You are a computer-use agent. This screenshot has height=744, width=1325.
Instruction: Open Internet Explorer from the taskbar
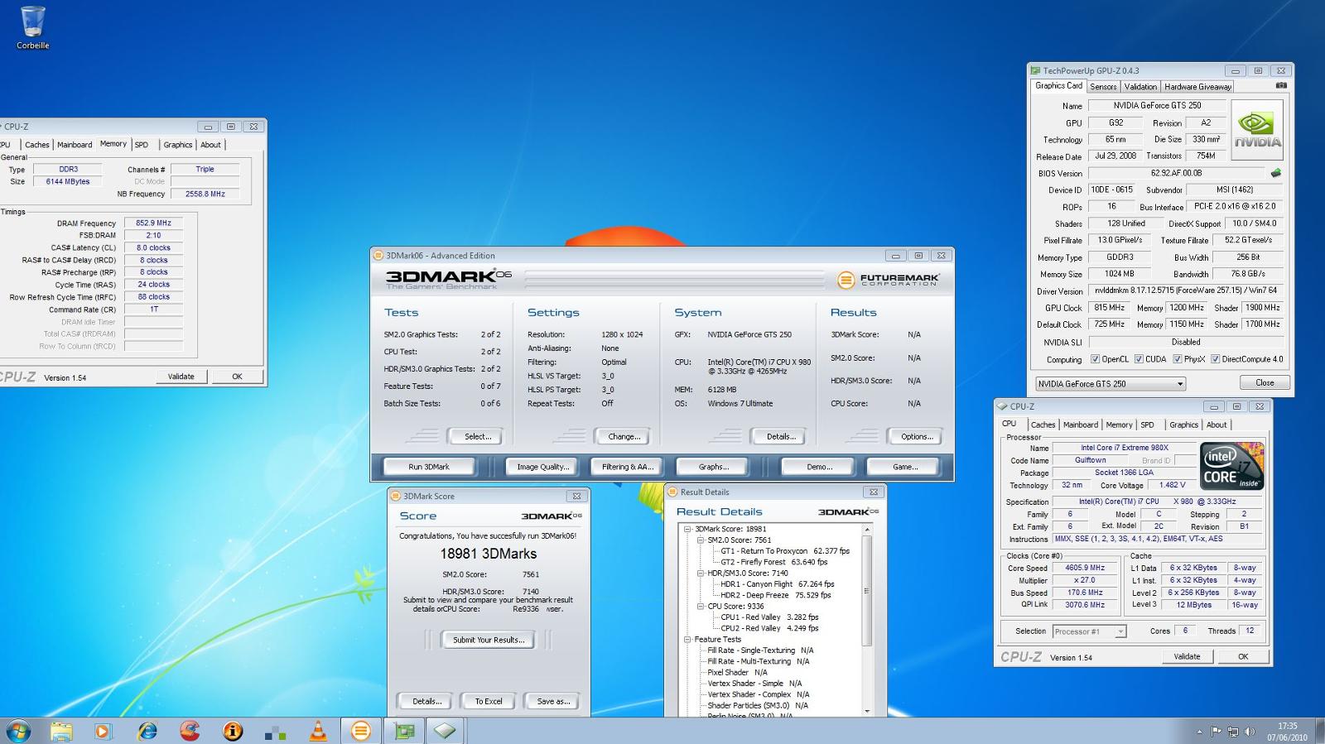coord(147,731)
